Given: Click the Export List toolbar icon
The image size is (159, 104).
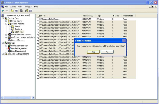Looking at the screenshot, I should (21, 11).
